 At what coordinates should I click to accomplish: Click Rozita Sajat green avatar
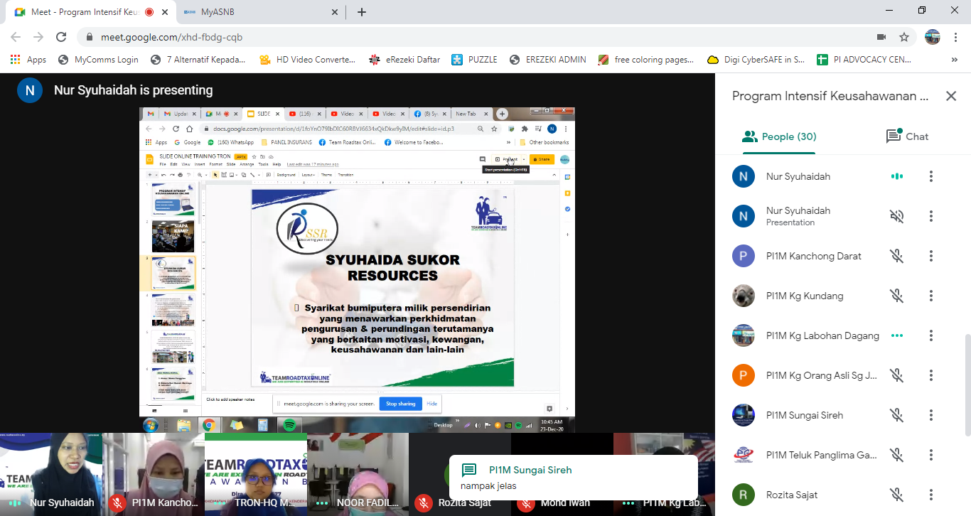744,495
